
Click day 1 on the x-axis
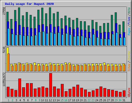click(x=9, y=100)
